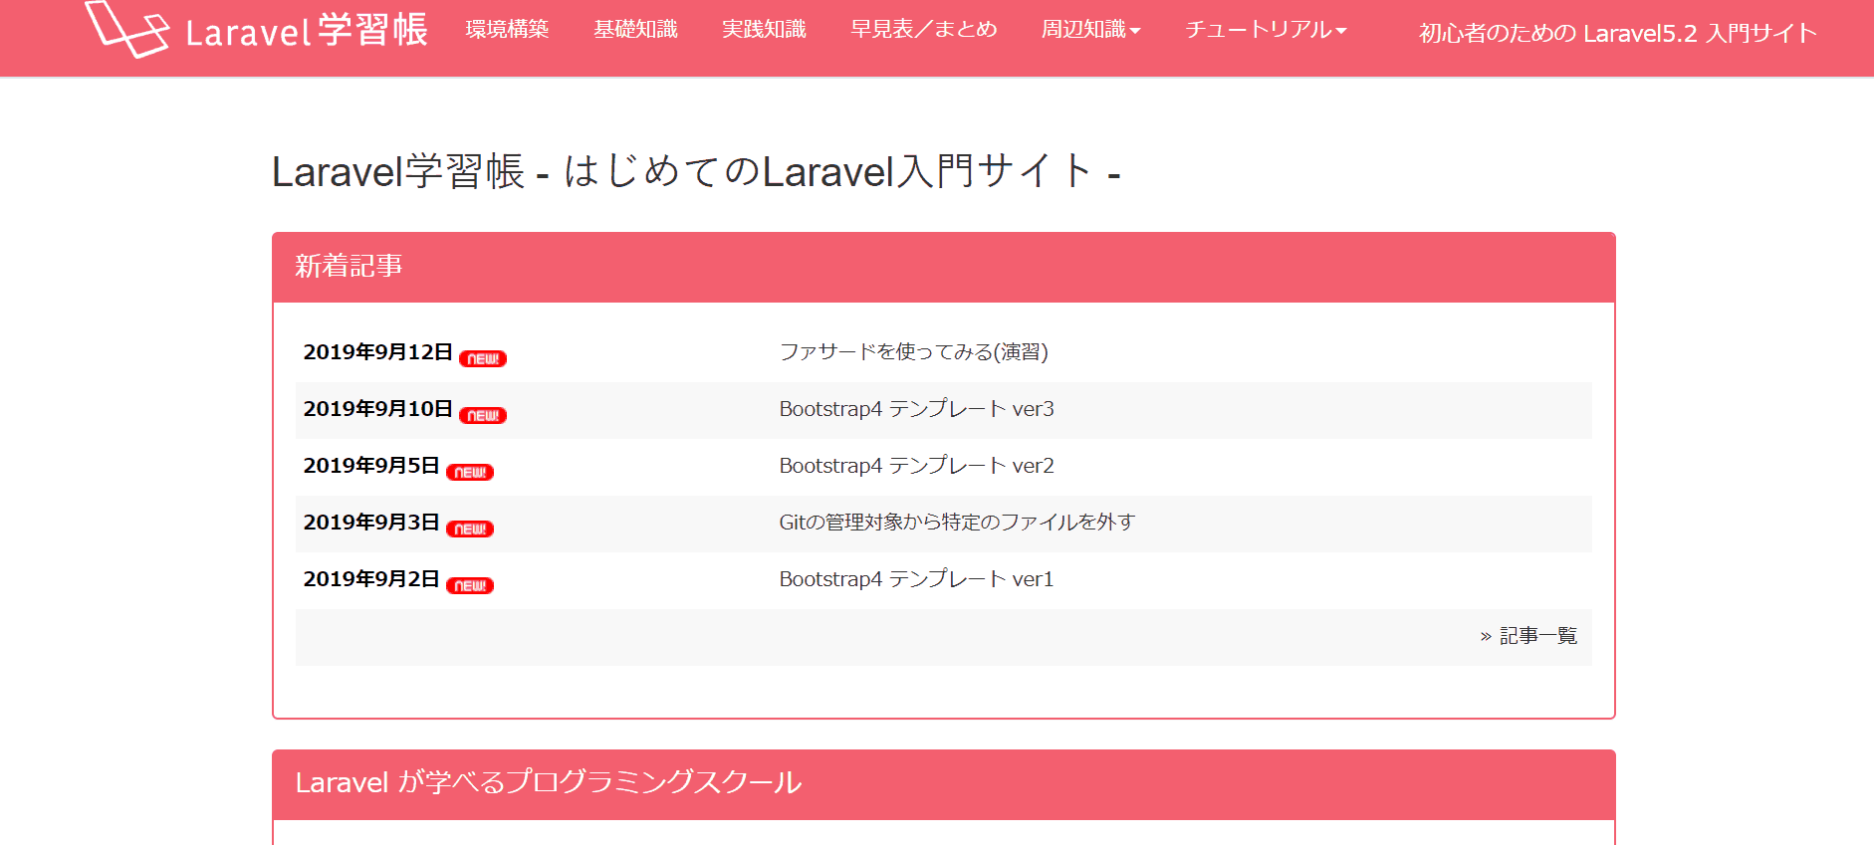The height and width of the screenshot is (845, 1874).
Task: Click the Laravel学習帳 logo icon
Action: [x=127, y=28]
